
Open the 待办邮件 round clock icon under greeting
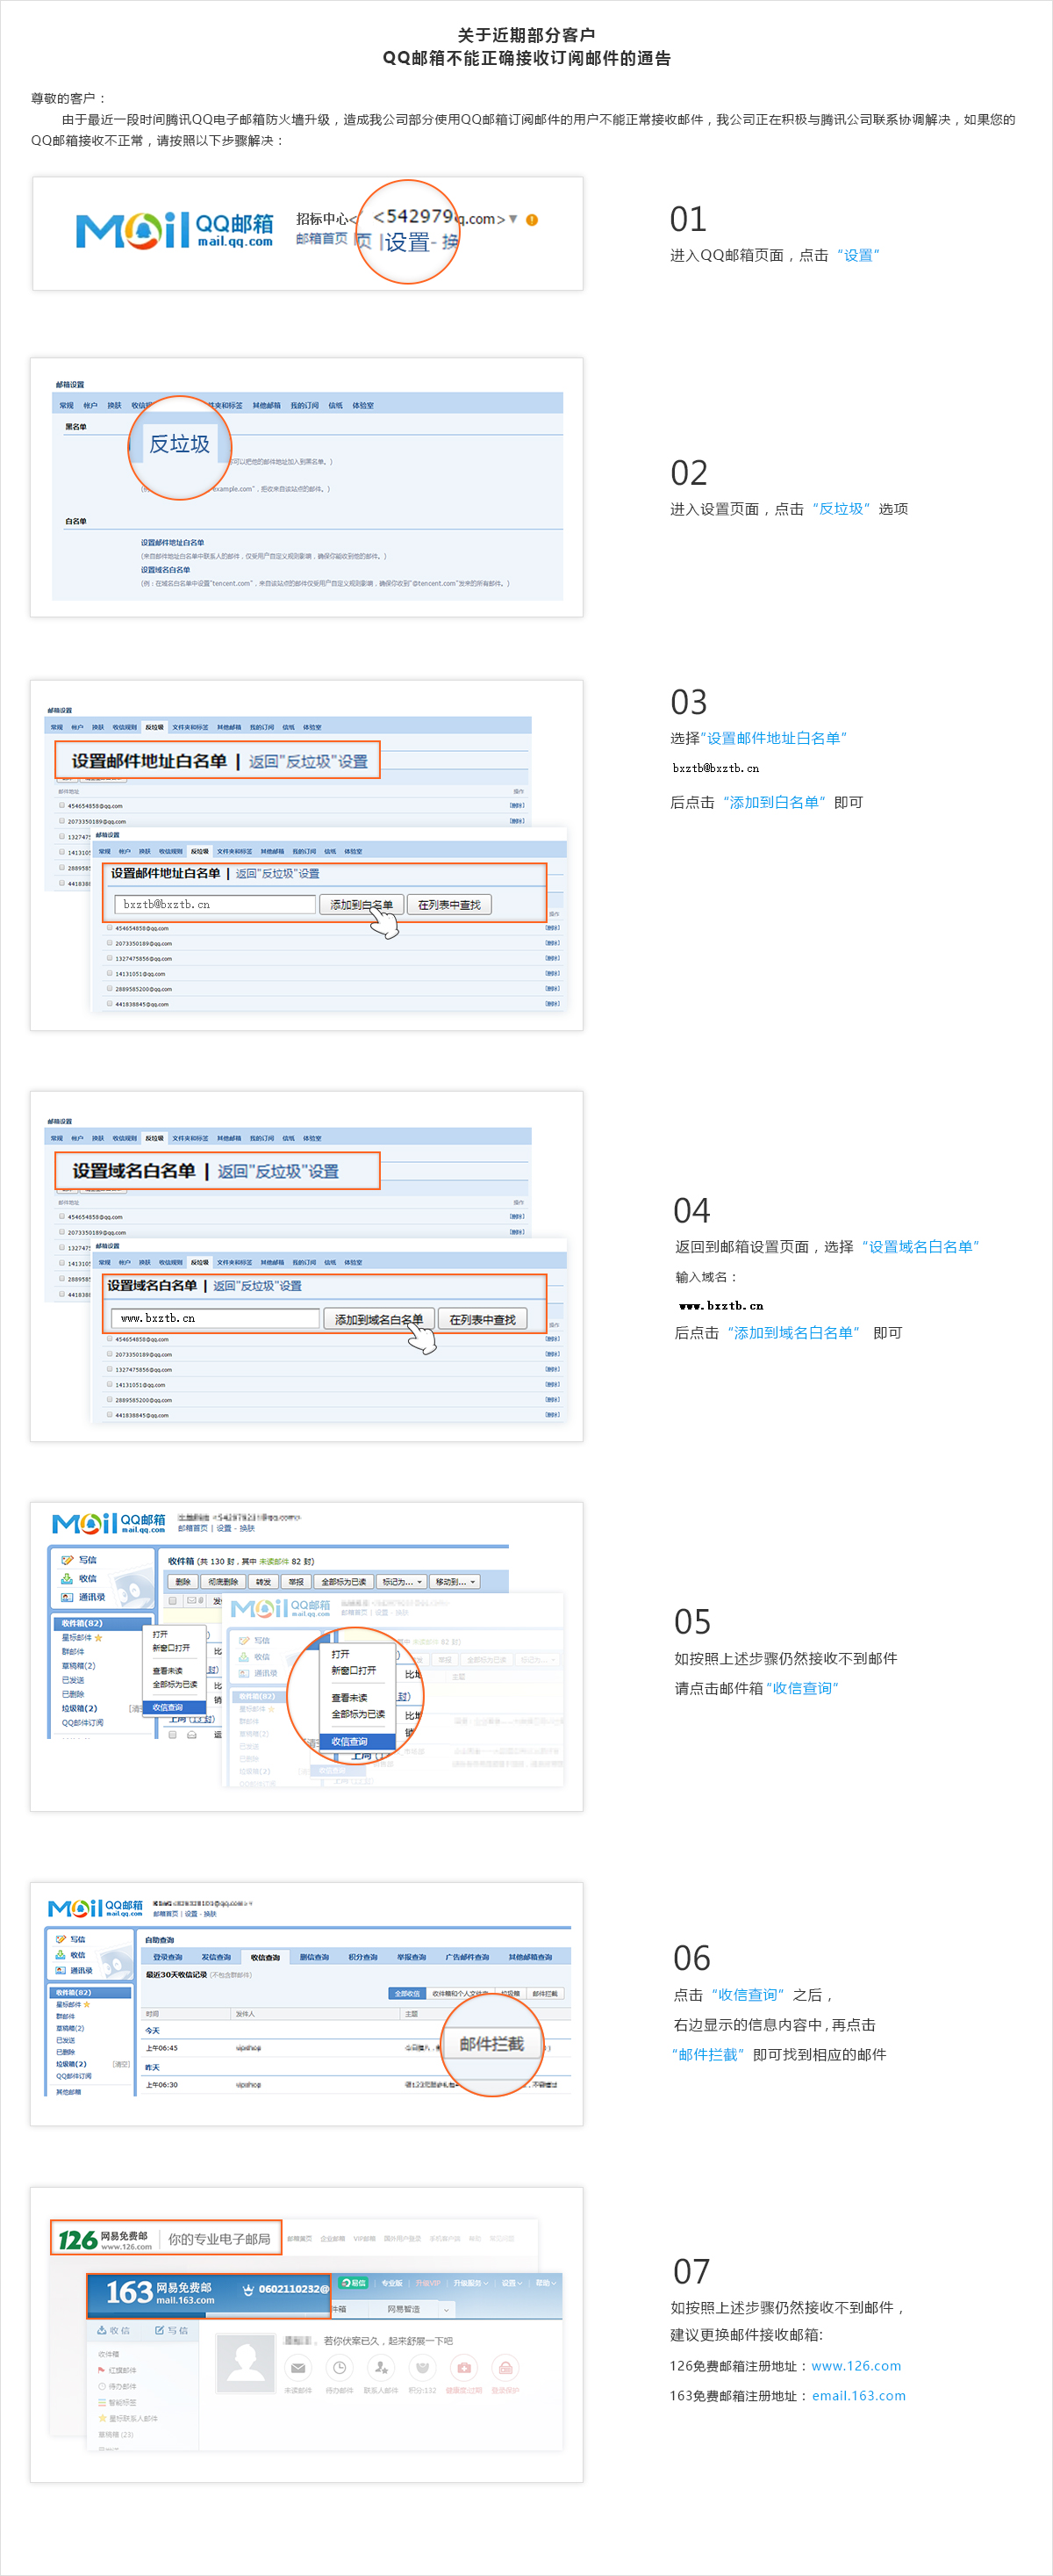tap(340, 2367)
